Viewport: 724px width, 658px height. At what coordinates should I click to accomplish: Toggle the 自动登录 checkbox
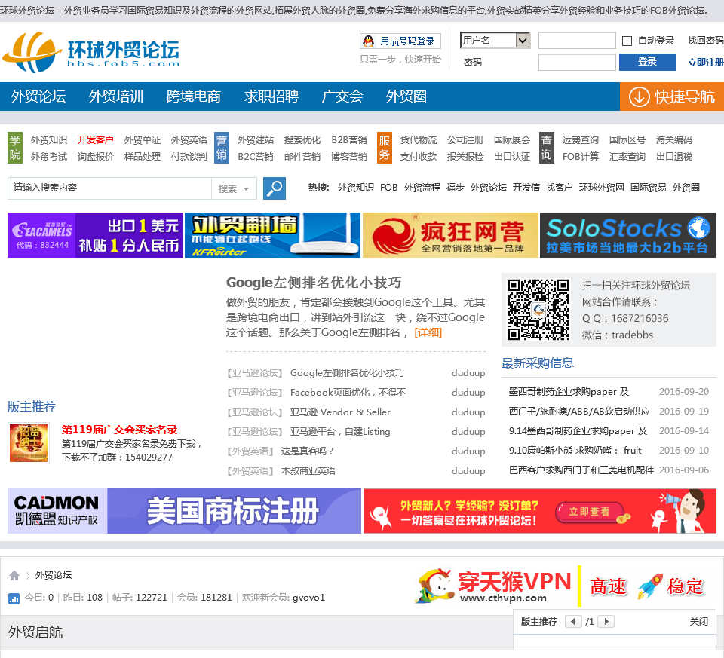click(x=627, y=41)
